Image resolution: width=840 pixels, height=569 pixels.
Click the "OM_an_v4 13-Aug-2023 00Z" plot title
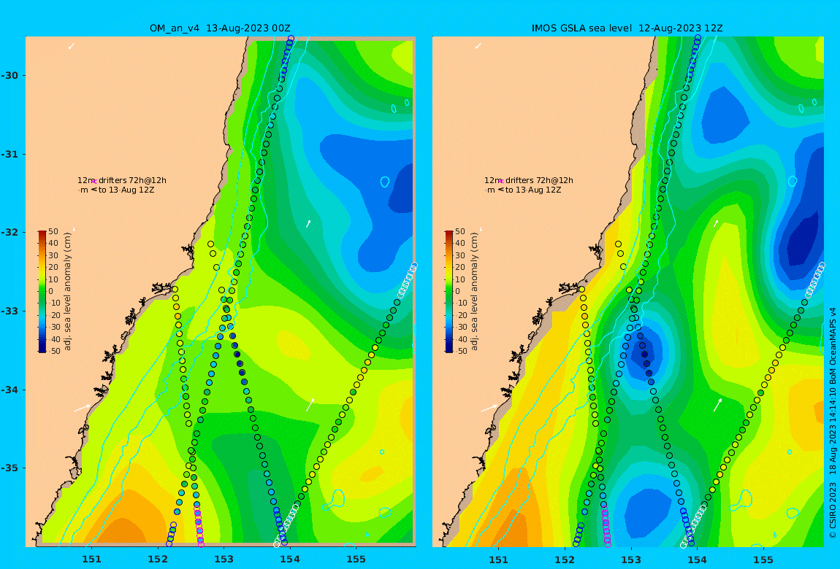tap(220, 28)
